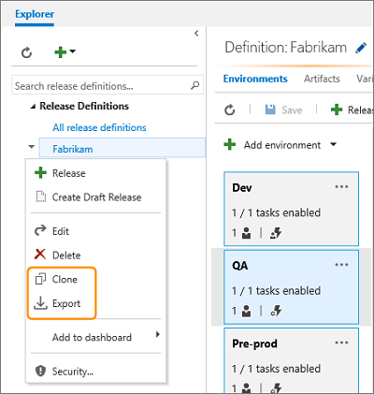Image resolution: width=374 pixels, height=394 pixels.
Task: Expand Add to dashboard submenu arrow
Action: point(158,334)
